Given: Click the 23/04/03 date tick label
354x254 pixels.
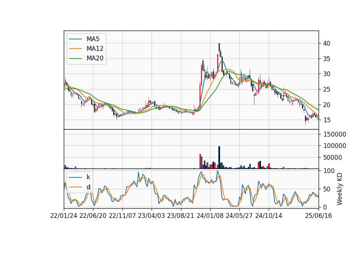Looking at the screenshot, I should click(152, 216).
